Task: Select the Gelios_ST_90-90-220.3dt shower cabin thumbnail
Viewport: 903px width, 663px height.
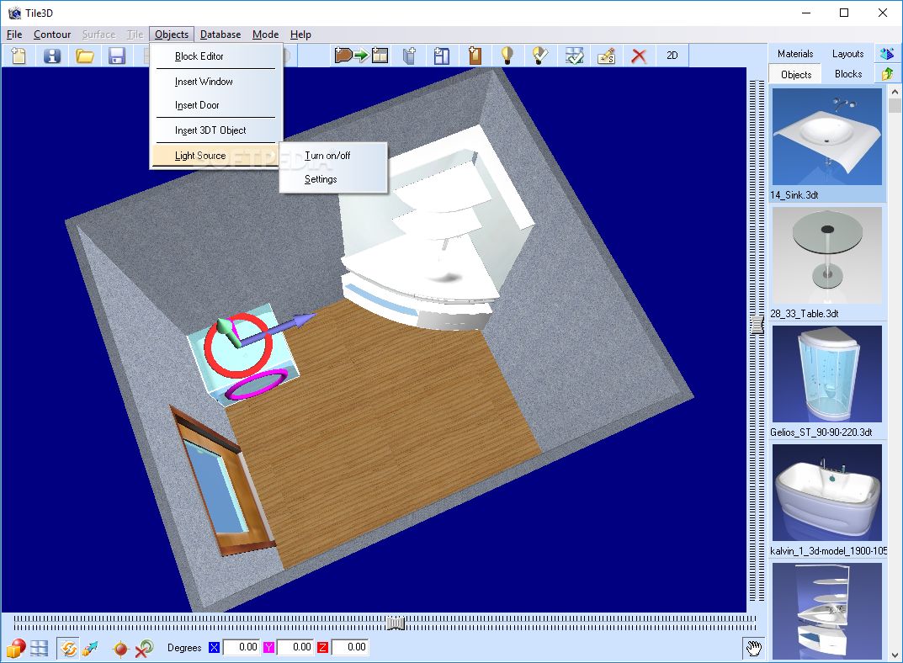Action: click(827, 374)
